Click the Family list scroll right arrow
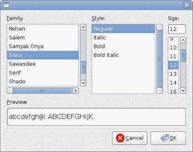This screenshot has height=152, width=193. coord(76,91)
